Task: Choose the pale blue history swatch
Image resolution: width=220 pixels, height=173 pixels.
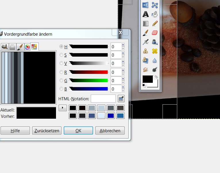Action: [x=101, y=116]
